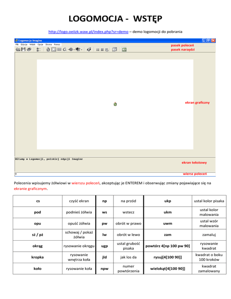Image resolution: width=231 pixels, height=299 pixels.
Task: Click the empty rectangle frame toolbar icon
Action: (x=54, y=49)
